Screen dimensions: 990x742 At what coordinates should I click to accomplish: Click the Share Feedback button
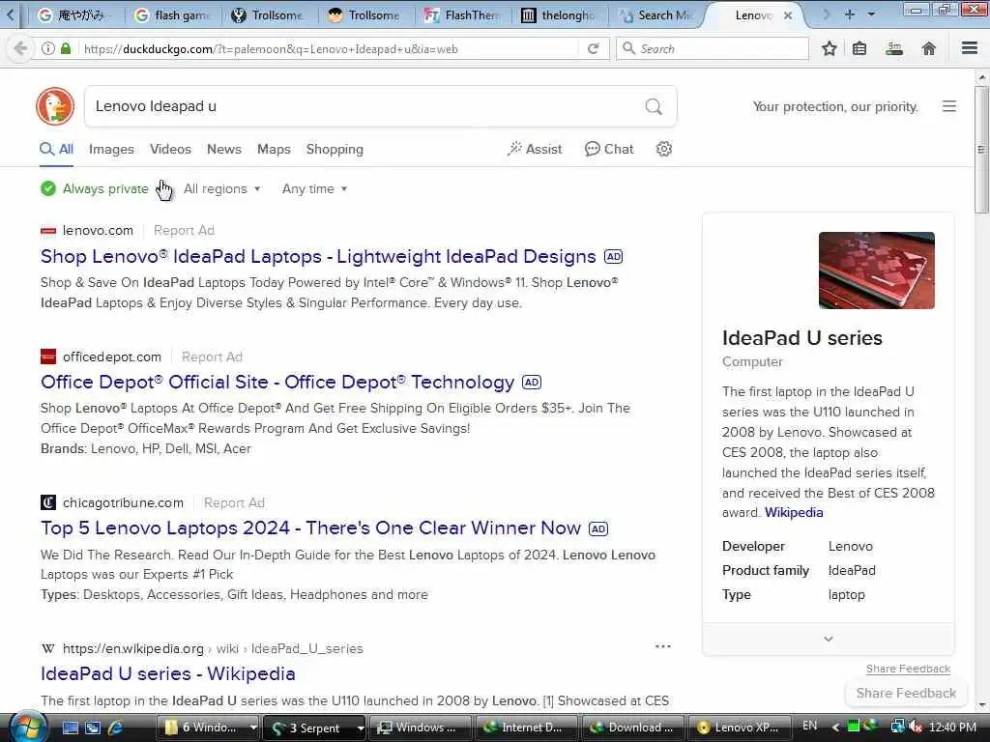(x=905, y=693)
